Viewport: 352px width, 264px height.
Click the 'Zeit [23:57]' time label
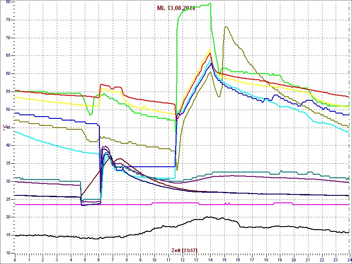(x=184, y=250)
